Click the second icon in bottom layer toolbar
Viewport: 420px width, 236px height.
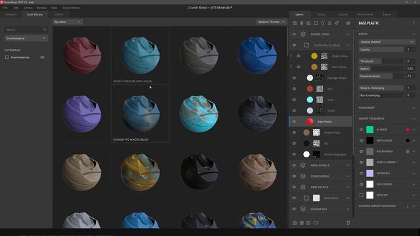click(302, 223)
